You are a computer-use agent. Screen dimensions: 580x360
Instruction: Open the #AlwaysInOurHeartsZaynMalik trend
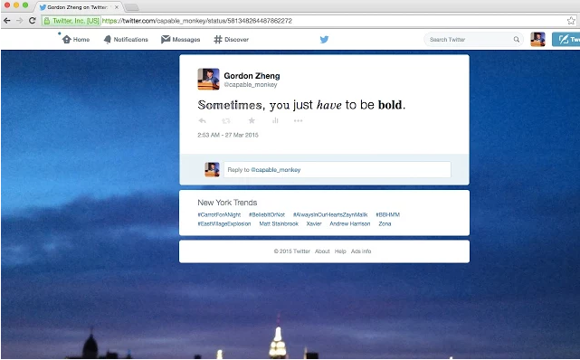click(x=330, y=214)
